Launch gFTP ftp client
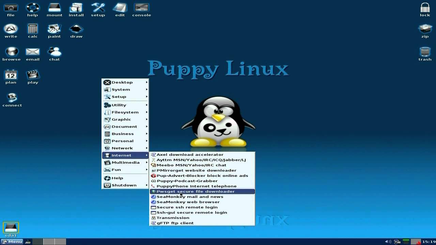This screenshot has width=436, height=245. 202,223
